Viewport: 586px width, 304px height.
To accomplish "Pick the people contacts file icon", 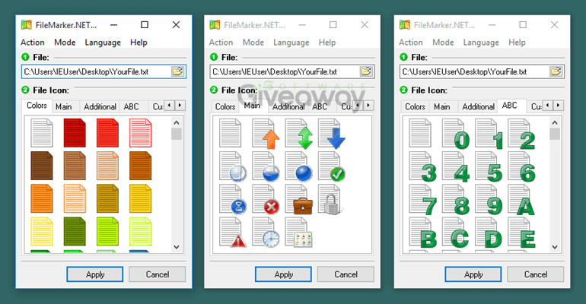I will pyautogui.click(x=298, y=232).
